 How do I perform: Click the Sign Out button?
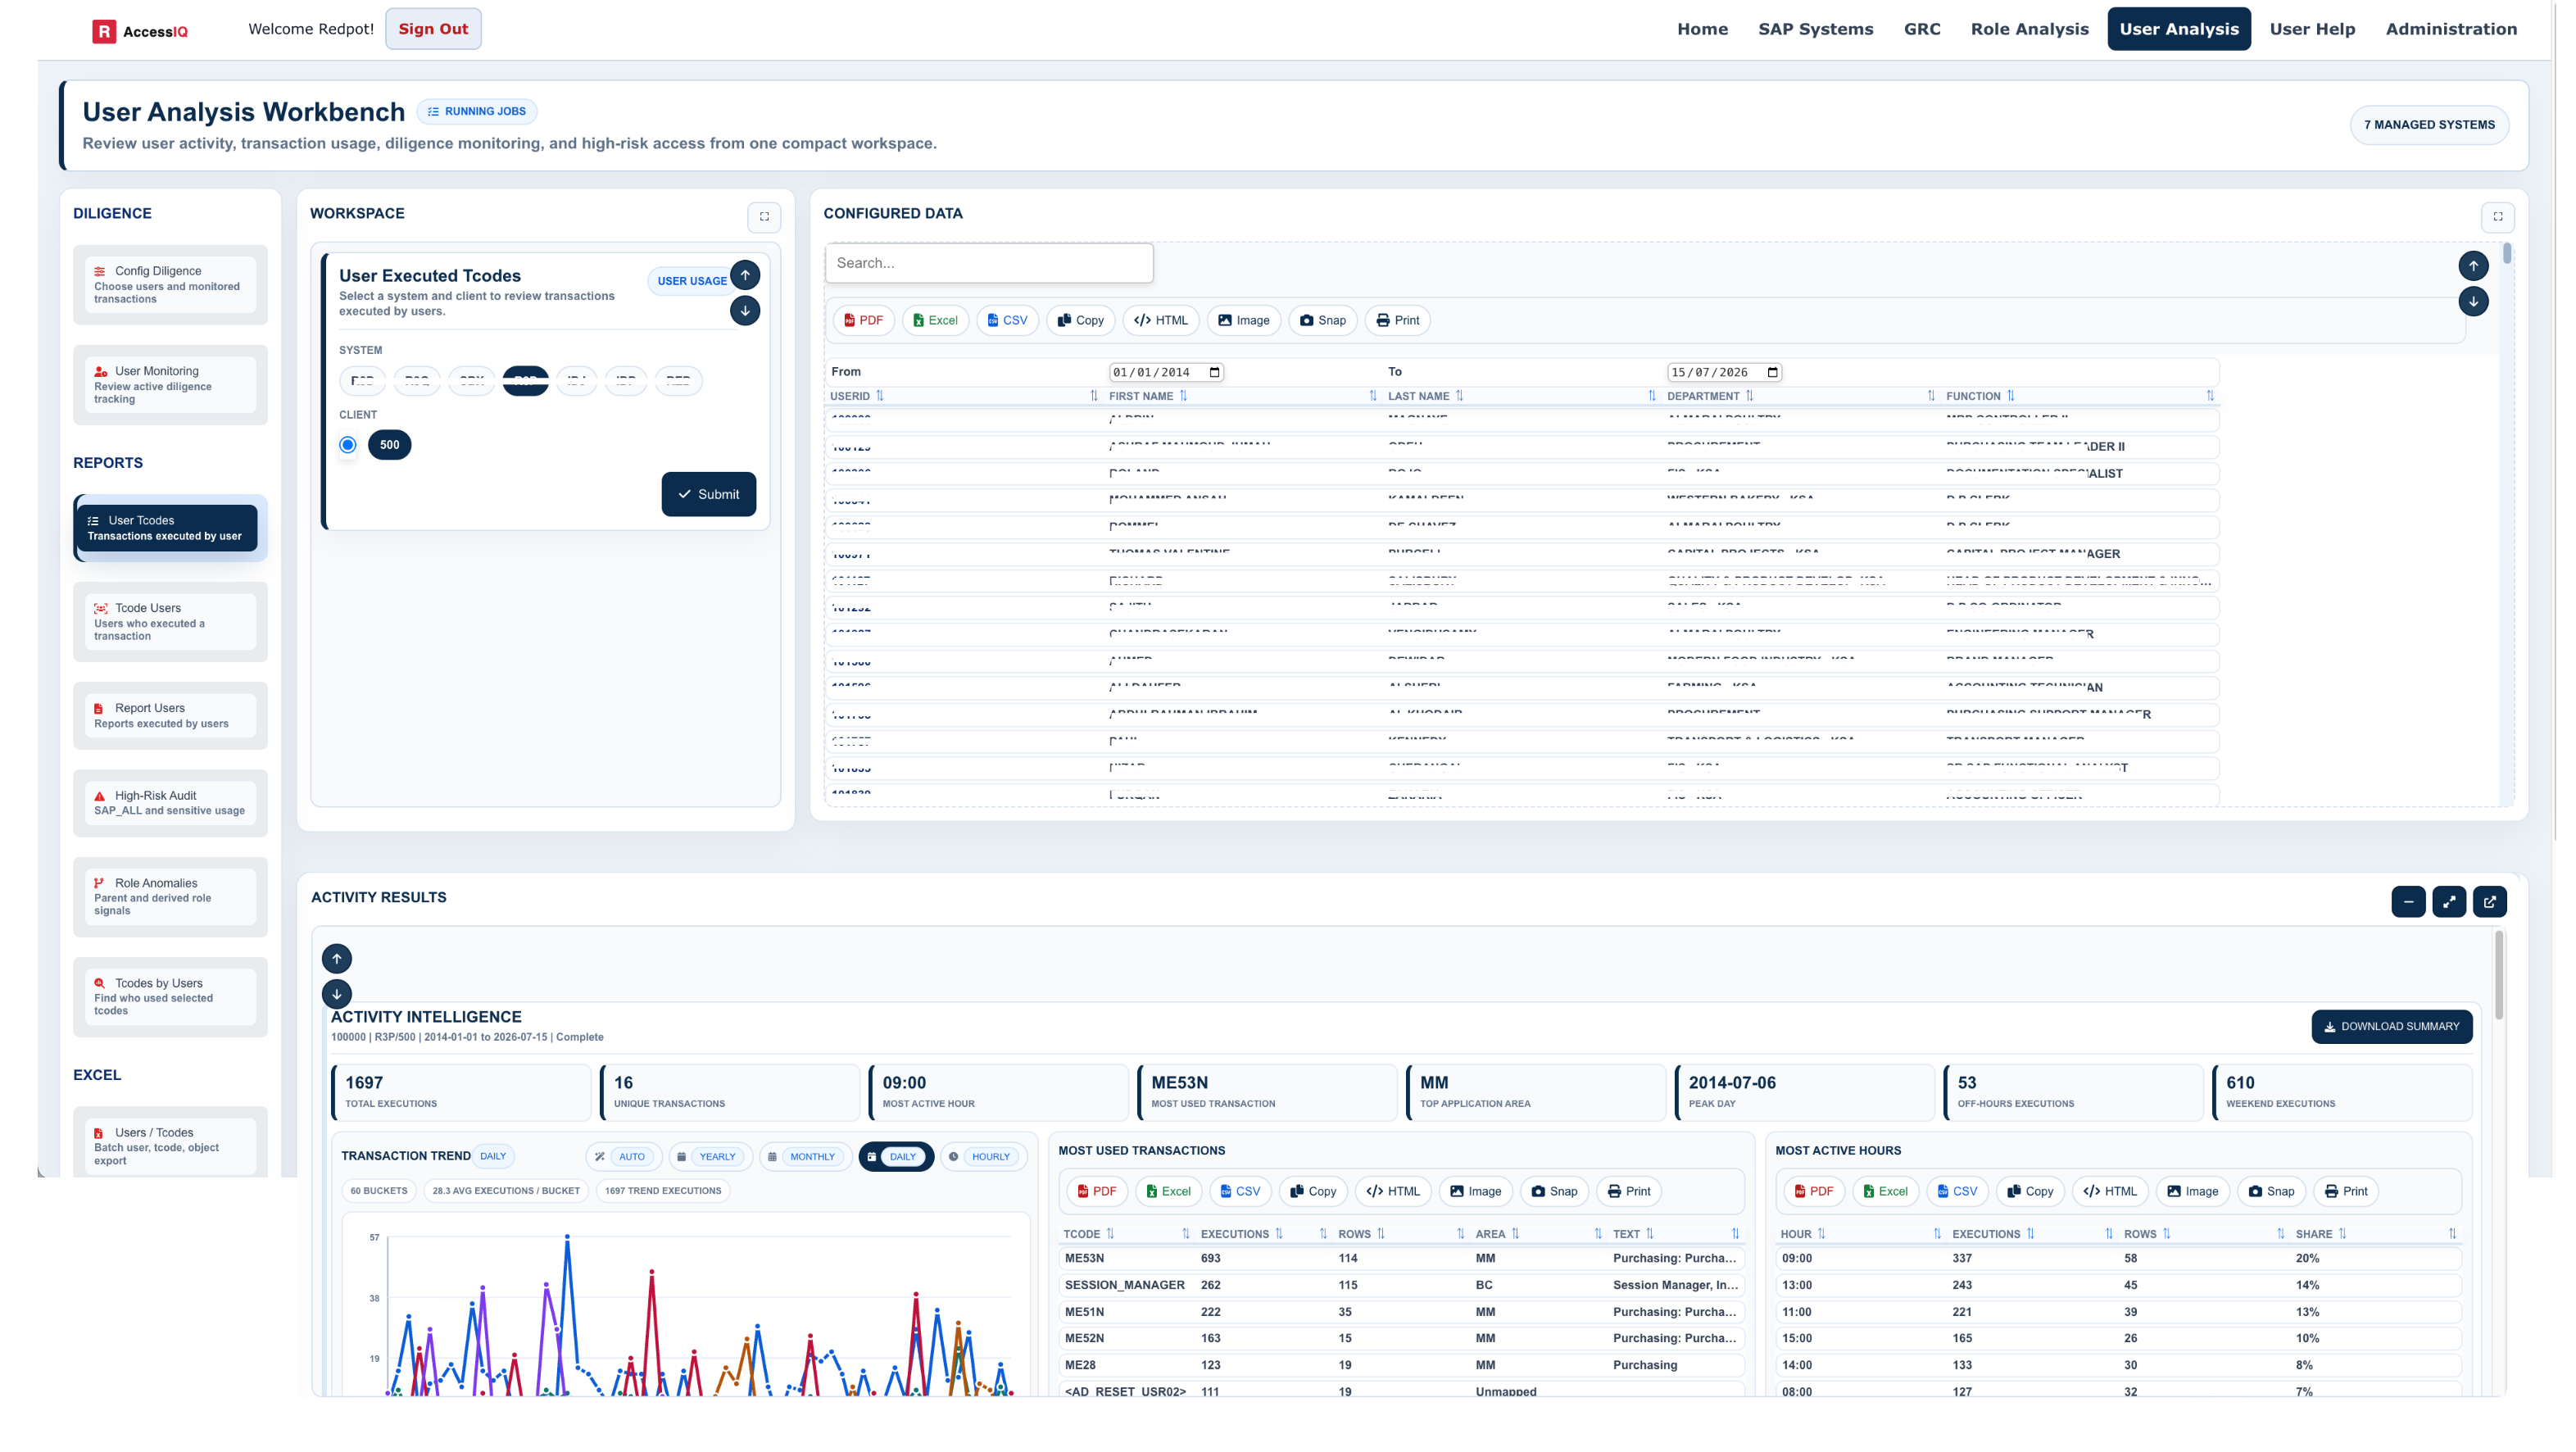(433, 29)
